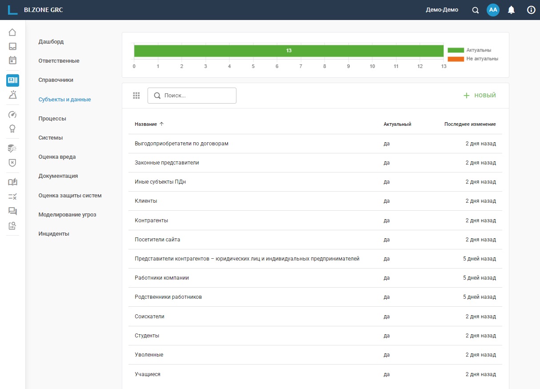Click the Поиск search input field

(196, 96)
